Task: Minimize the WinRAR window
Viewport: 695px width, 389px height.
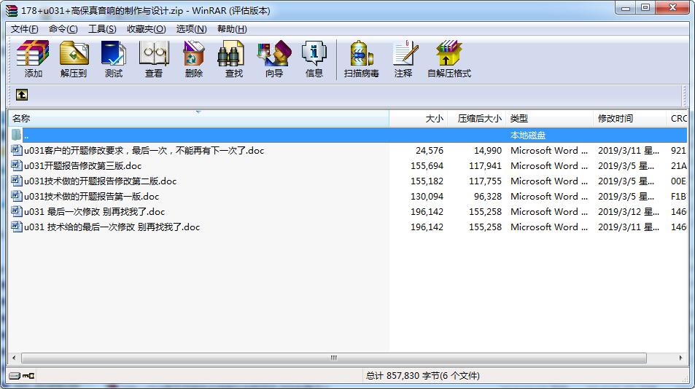Action: [x=626, y=8]
